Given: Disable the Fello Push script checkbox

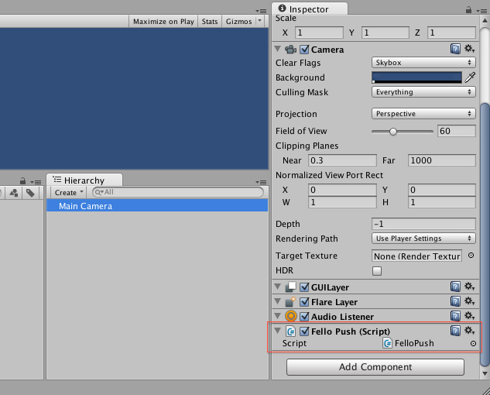Looking at the screenshot, I should pyautogui.click(x=304, y=331).
